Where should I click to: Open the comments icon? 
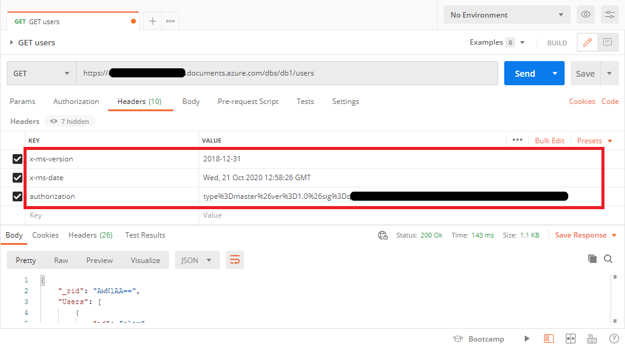[607, 42]
